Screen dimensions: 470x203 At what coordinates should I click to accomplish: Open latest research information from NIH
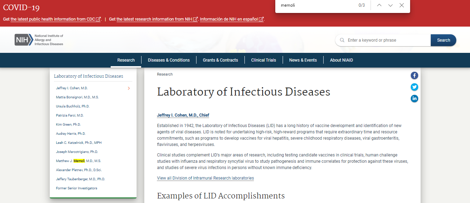(x=157, y=19)
